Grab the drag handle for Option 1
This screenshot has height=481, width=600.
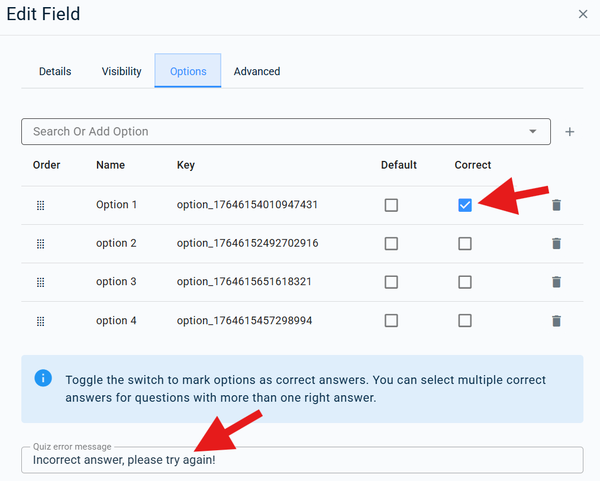tap(41, 205)
